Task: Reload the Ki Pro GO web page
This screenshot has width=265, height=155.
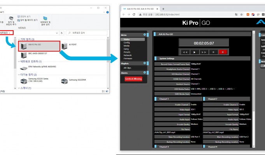Action: point(134,14)
